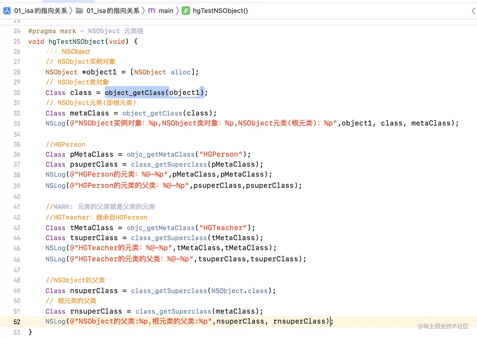
Task: Click rnsuperClass variable declared on line 51
Action: (96, 311)
